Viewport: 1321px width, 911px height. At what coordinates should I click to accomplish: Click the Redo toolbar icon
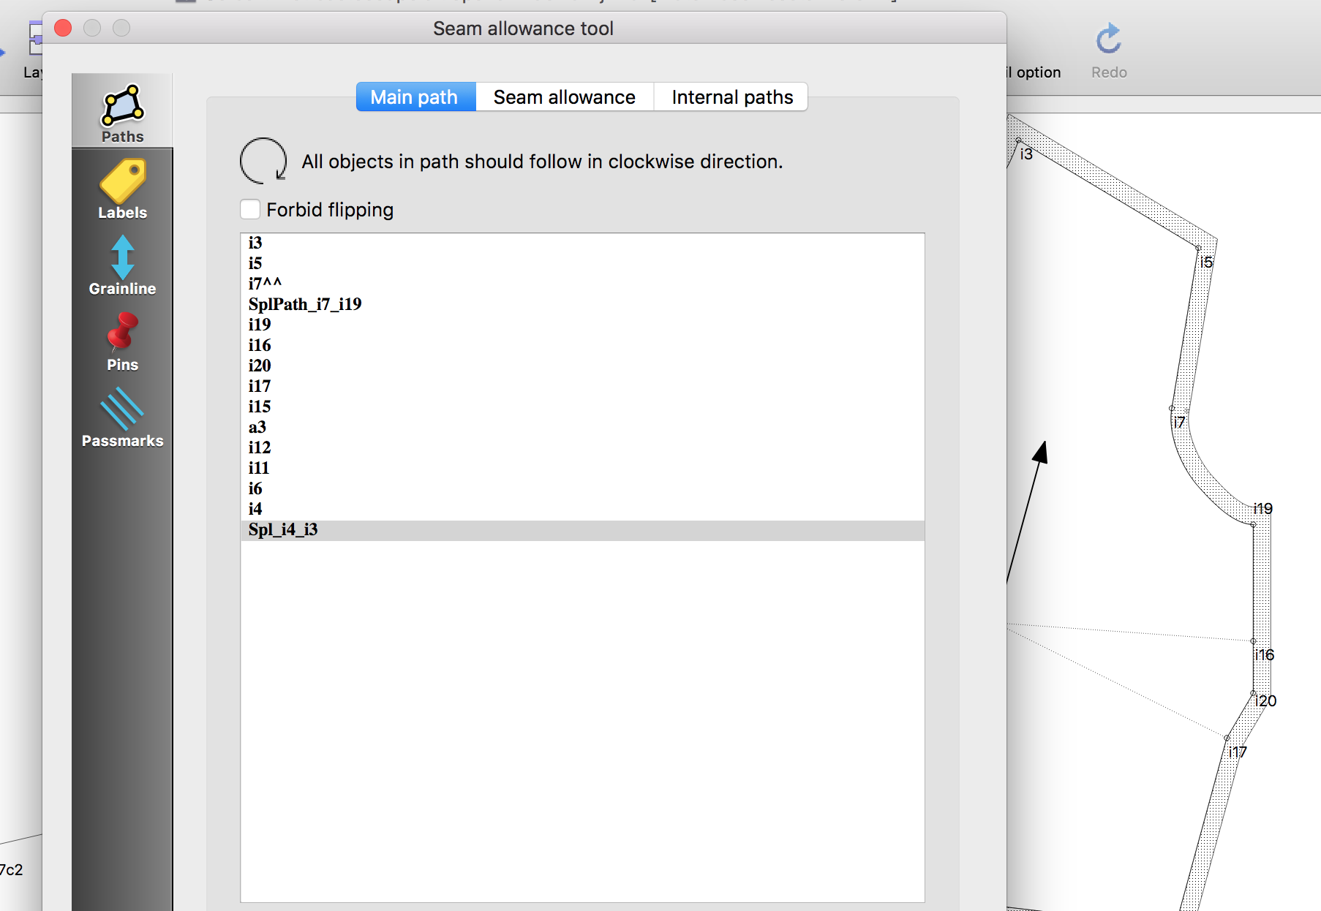point(1108,40)
